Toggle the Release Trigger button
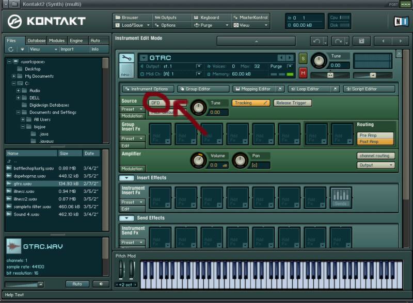Screen dimensions: 413x303 tap(292, 103)
